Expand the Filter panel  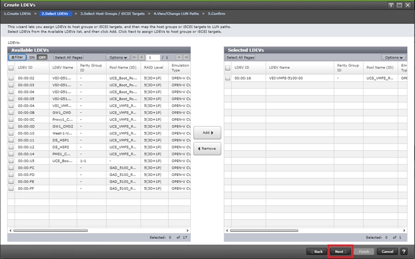17,57
